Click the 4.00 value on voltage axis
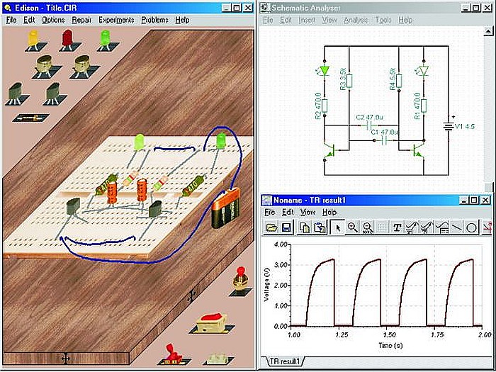 click(280, 244)
